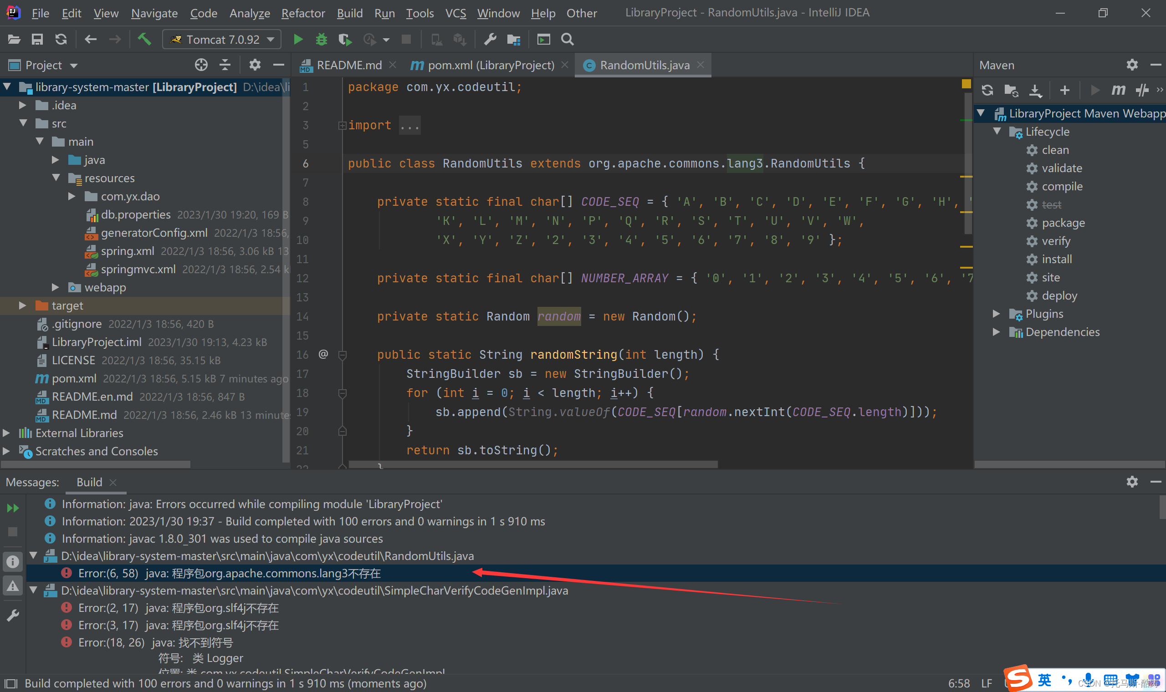Switch to pom.xml (LibraryProject) tab
Image resolution: width=1166 pixels, height=692 pixels.
pyautogui.click(x=490, y=65)
